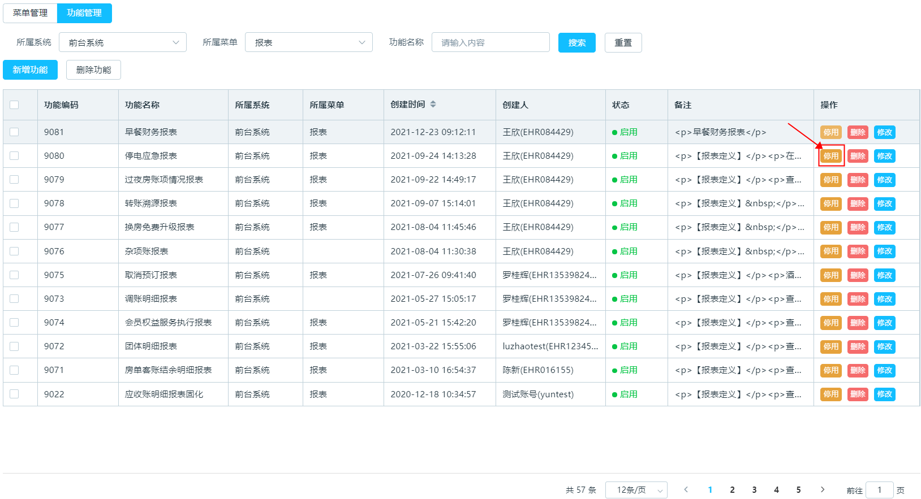Click 删除 for row 9075 取消预订报表
The width and height of the screenshot is (921, 499).
[x=858, y=275]
